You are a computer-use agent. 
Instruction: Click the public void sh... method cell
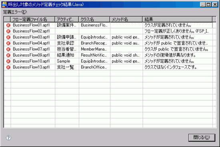(x=126, y=55)
